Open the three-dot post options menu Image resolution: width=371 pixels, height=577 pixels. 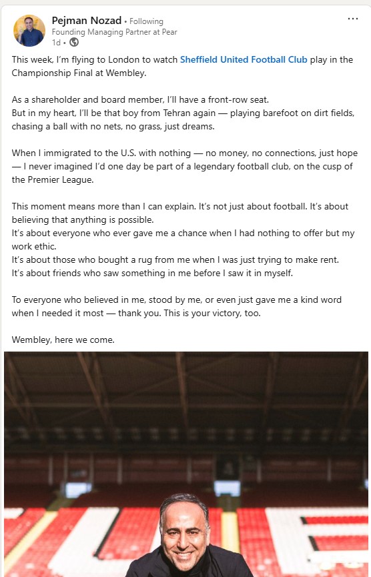coord(352,19)
